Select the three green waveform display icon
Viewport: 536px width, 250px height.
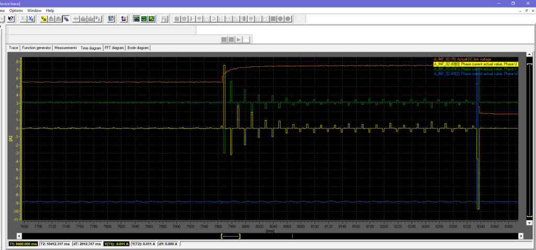click(x=144, y=19)
